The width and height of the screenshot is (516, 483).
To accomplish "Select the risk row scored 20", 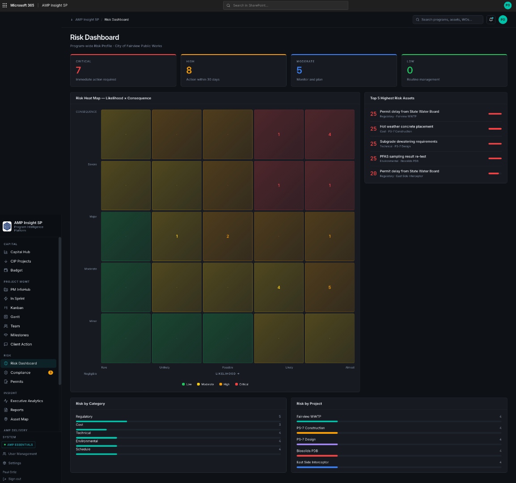I will pos(436,173).
